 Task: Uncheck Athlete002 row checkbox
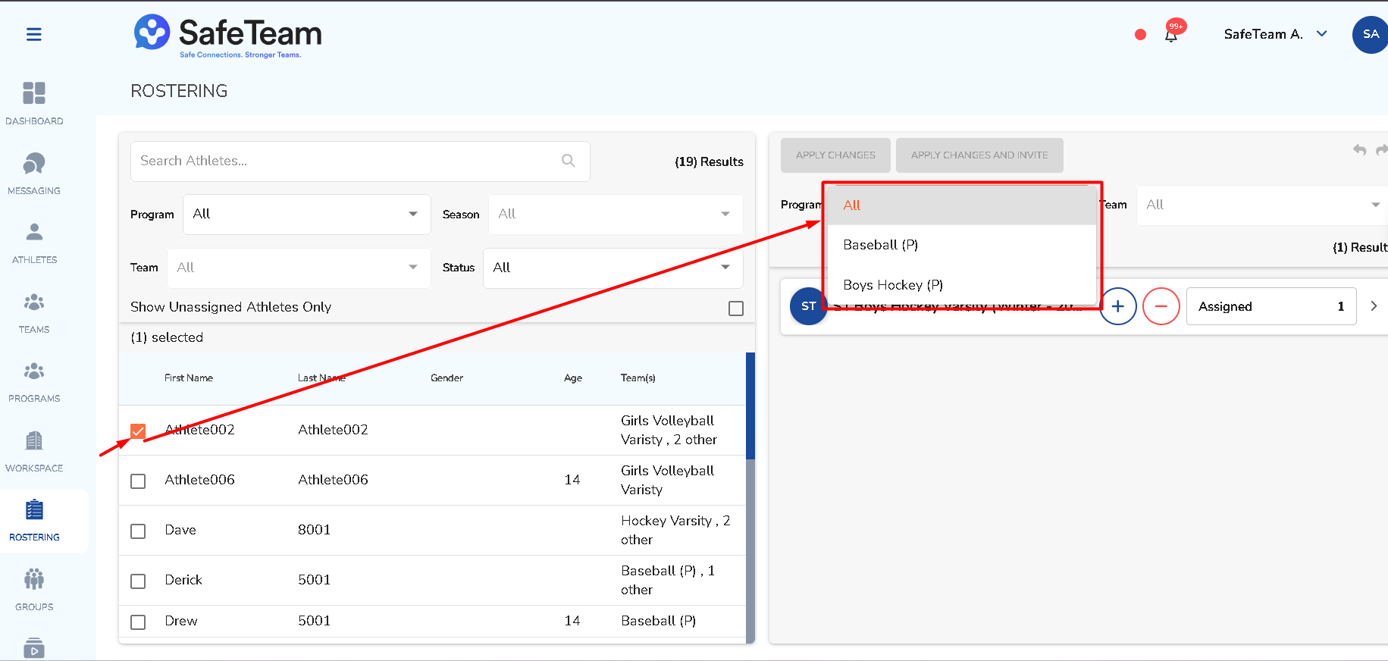tap(138, 431)
